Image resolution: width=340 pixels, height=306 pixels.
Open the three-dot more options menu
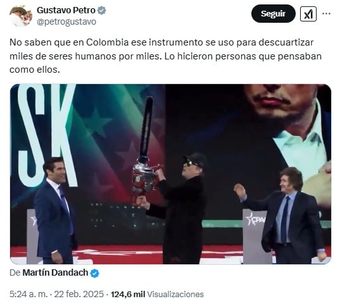(326, 14)
